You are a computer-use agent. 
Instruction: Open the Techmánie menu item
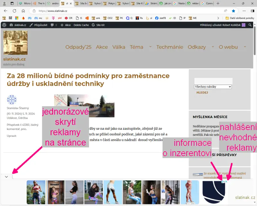170,47
